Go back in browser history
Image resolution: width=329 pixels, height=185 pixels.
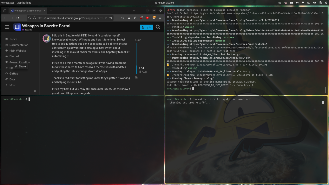5,18
